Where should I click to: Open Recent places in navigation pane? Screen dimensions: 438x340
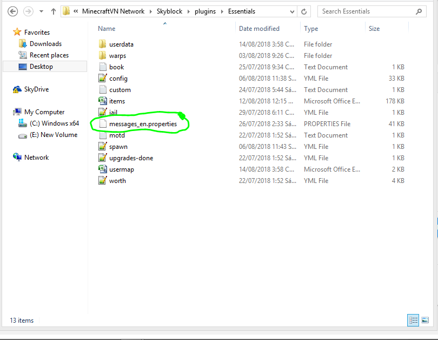49,55
